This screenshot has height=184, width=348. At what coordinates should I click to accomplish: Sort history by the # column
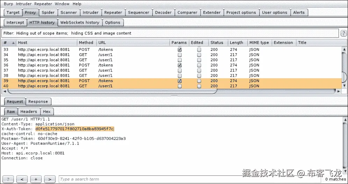tap(9, 43)
